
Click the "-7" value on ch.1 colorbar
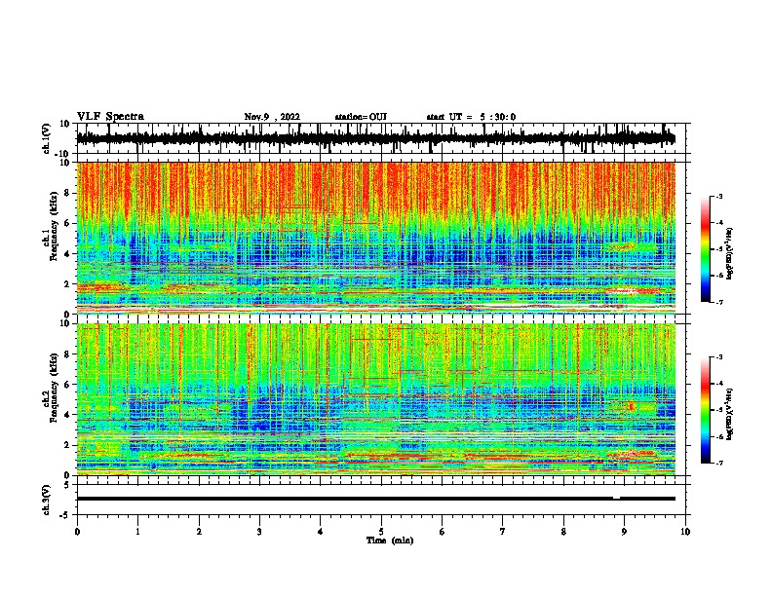pyautogui.click(x=719, y=302)
